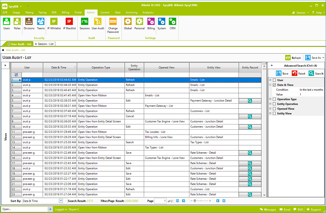
Task: Click the Change Password icon
Action: coord(113,22)
